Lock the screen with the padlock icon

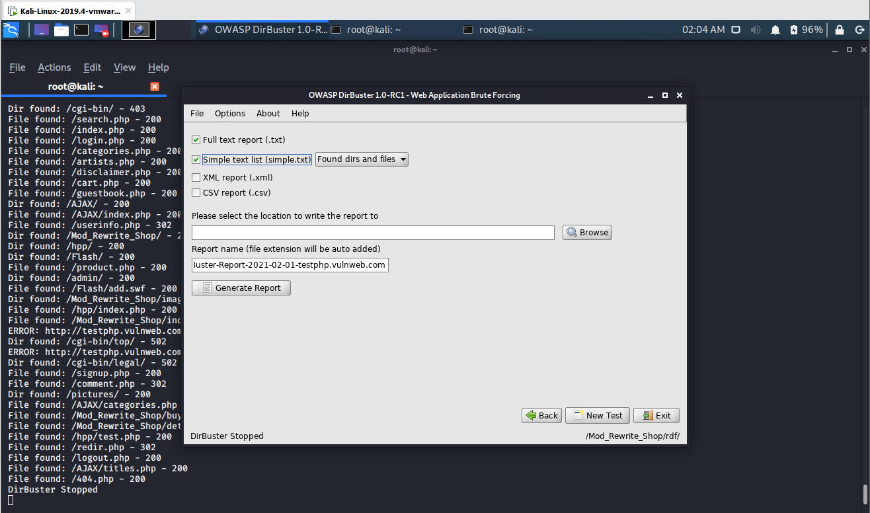click(840, 30)
